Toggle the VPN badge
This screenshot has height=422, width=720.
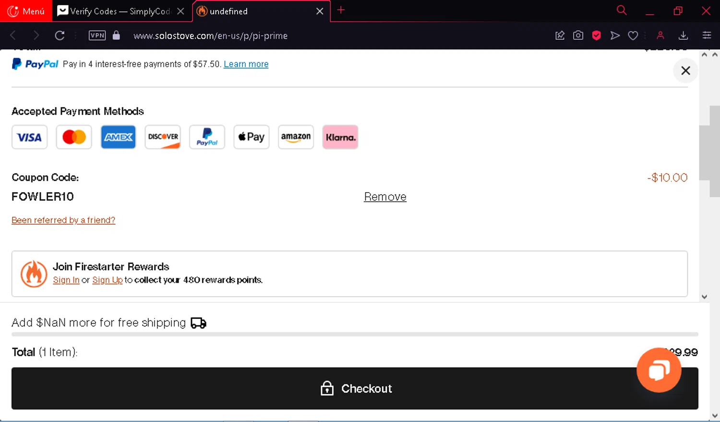point(97,36)
